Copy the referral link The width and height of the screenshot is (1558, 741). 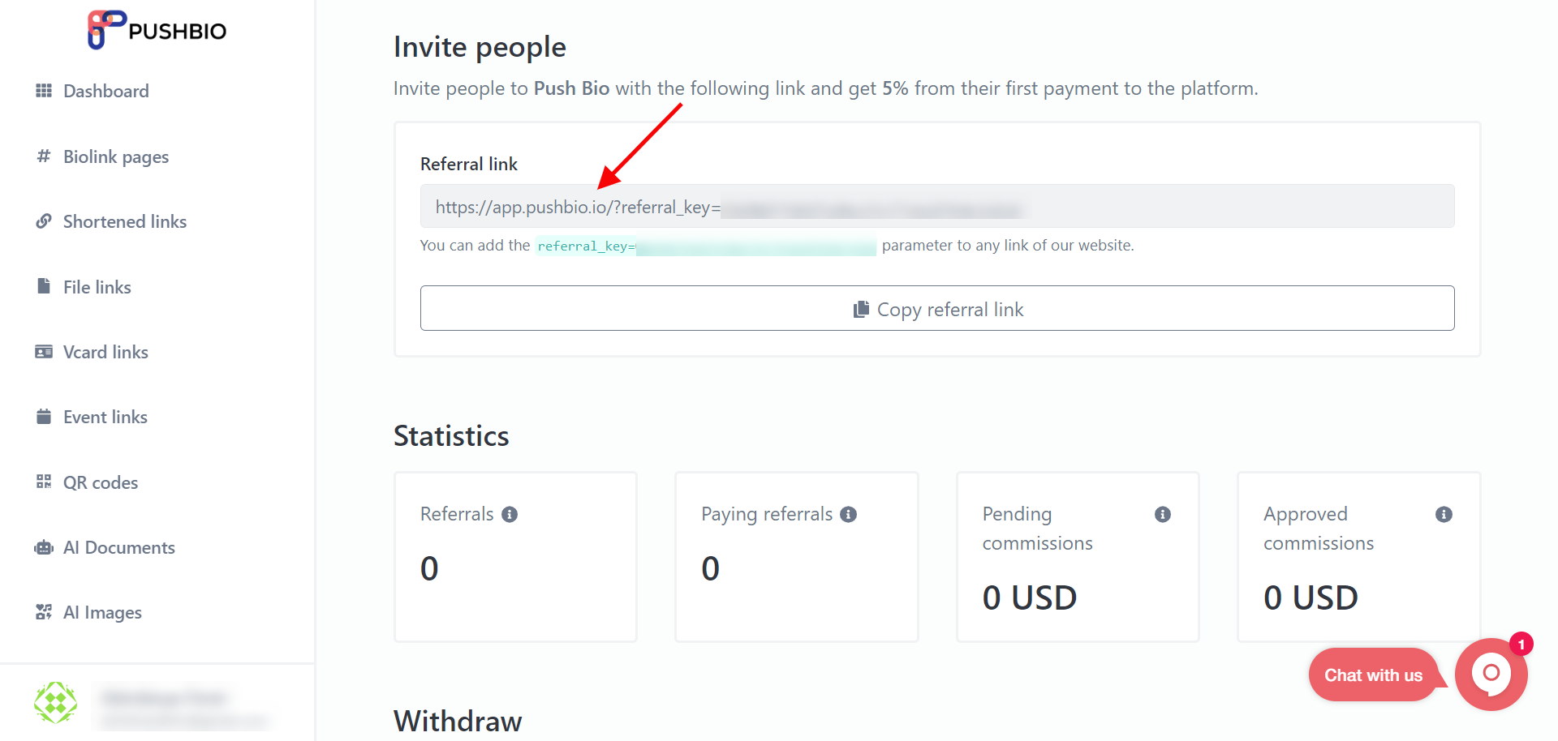[937, 308]
